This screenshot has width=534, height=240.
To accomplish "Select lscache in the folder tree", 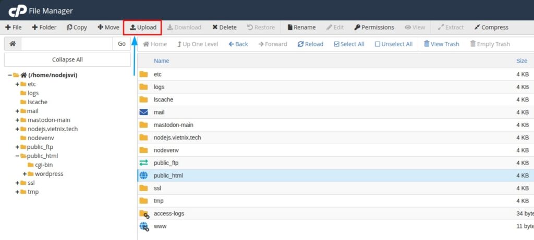I will (38, 102).
